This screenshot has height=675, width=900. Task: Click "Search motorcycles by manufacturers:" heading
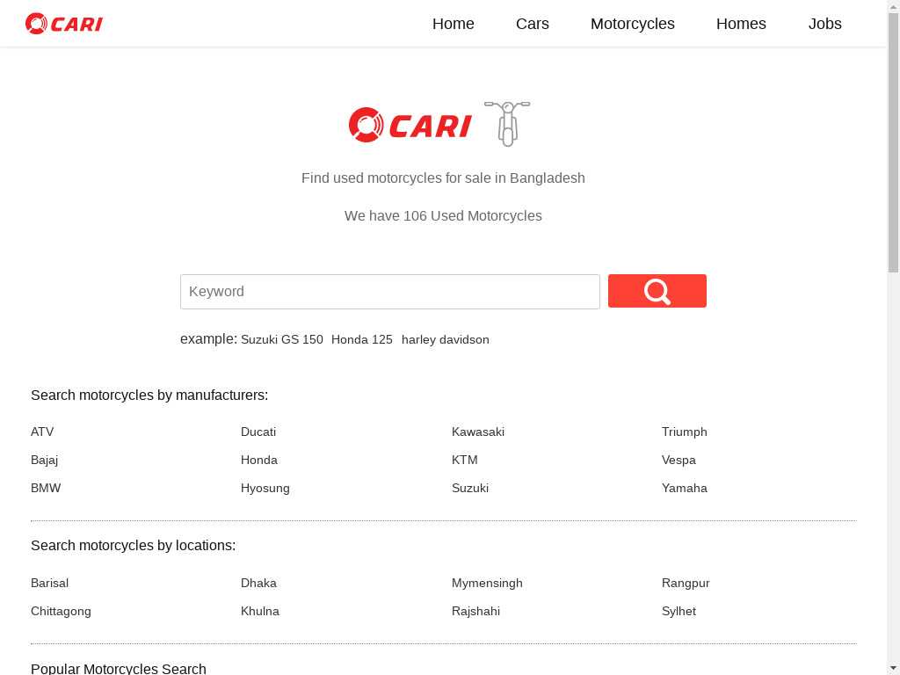[x=149, y=395]
